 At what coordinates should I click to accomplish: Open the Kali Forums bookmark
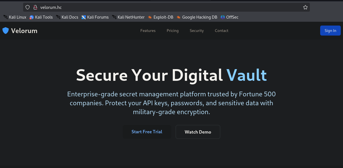(x=95, y=17)
